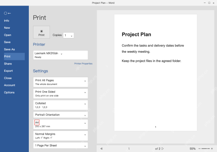
Task: Click the 55% zoom level text
Action: click(192, 149)
